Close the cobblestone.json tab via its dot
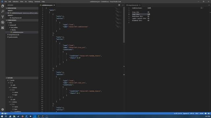 pyautogui.click(x=54, y=5)
